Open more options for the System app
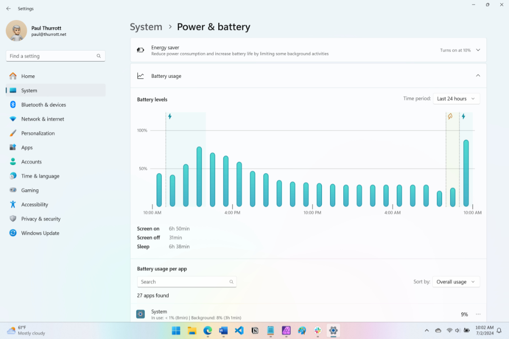The height and width of the screenshot is (339, 509). (x=478, y=314)
